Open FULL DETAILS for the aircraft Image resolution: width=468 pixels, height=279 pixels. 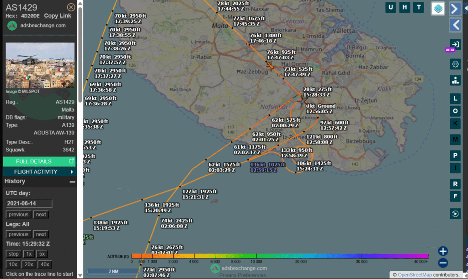[x=39, y=161]
